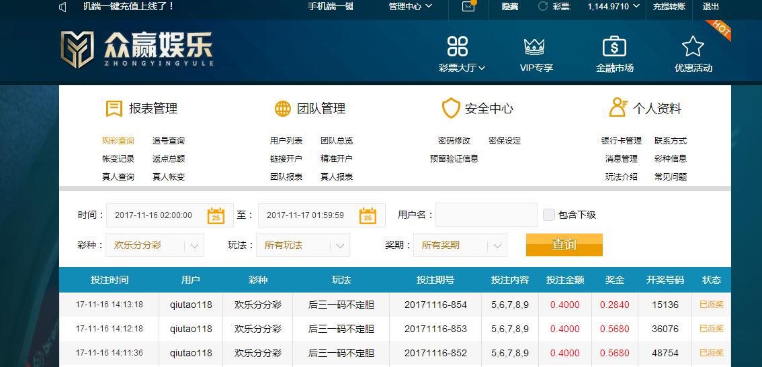Open 团队报表 menu item
Screen dimensions: 762x367
click(x=286, y=176)
